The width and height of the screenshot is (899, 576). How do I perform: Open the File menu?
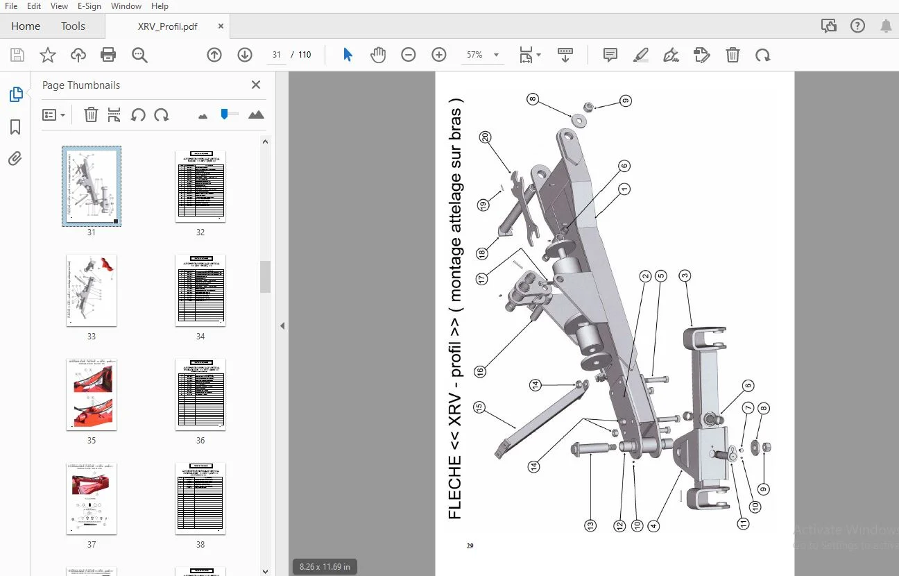point(11,6)
